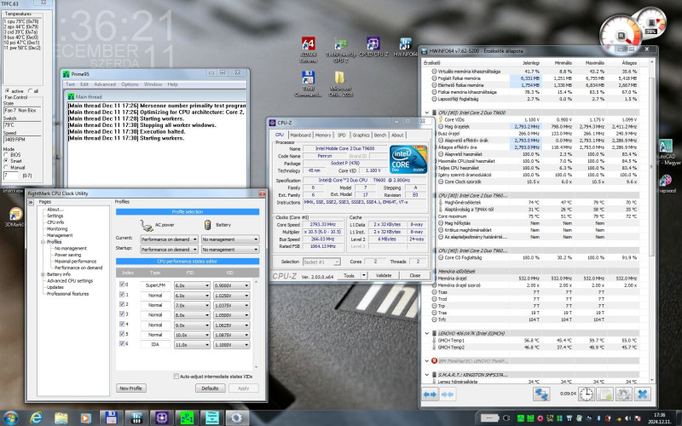Switch to CPU-Z Mainboard tab
This screenshot has width=682, height=426.
pyautogui.click(x=300, y=135)
